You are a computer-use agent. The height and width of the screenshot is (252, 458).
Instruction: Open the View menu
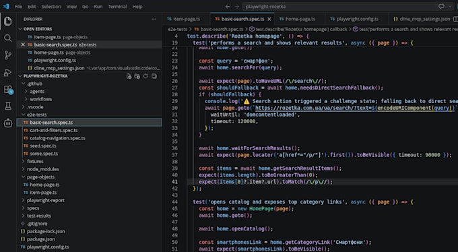point(71,7)
